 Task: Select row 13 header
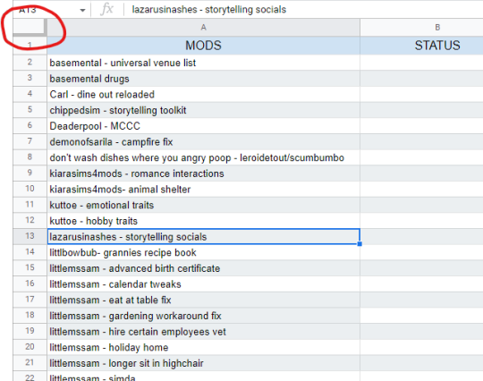pyautogui.click(x=30, y=236)
